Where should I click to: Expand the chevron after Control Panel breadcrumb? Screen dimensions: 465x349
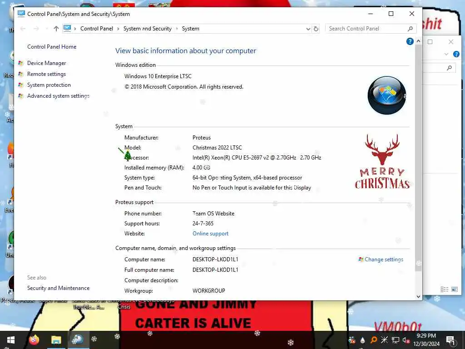118,29
